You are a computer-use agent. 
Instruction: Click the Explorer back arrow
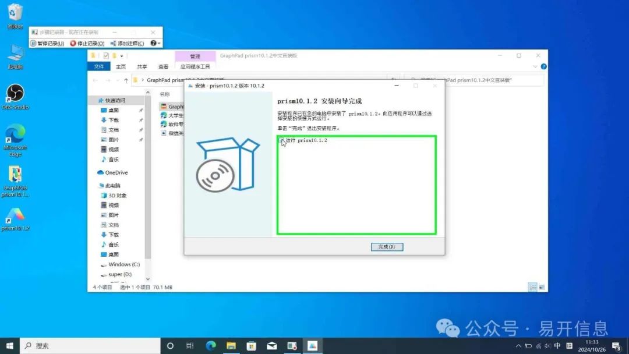[x=96, y=80]
